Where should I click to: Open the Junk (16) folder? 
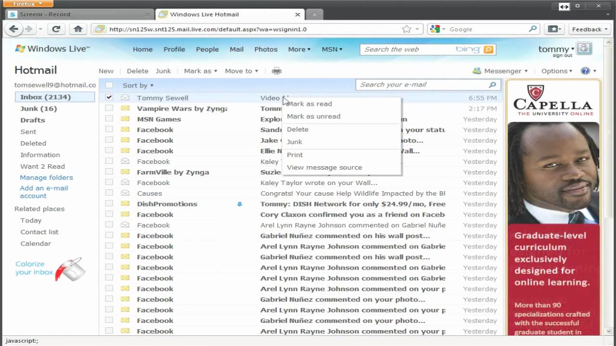(38, 108)
